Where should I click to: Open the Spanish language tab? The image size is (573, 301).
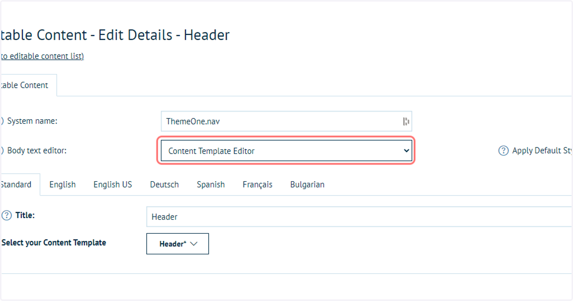coord(211,185)
